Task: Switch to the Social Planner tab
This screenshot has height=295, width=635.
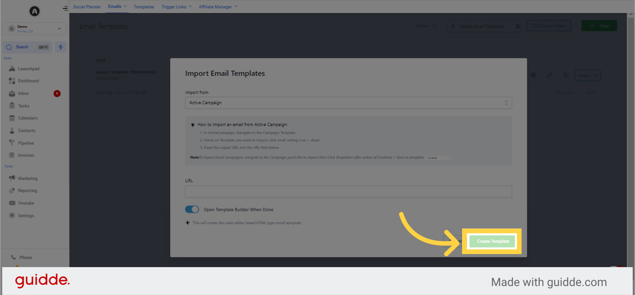Action: click(87, 7)
